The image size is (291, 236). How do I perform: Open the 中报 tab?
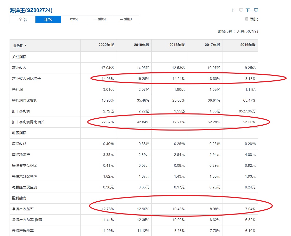pos(74,19)
